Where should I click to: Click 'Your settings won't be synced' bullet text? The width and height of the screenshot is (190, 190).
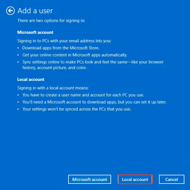pos(77,109)
